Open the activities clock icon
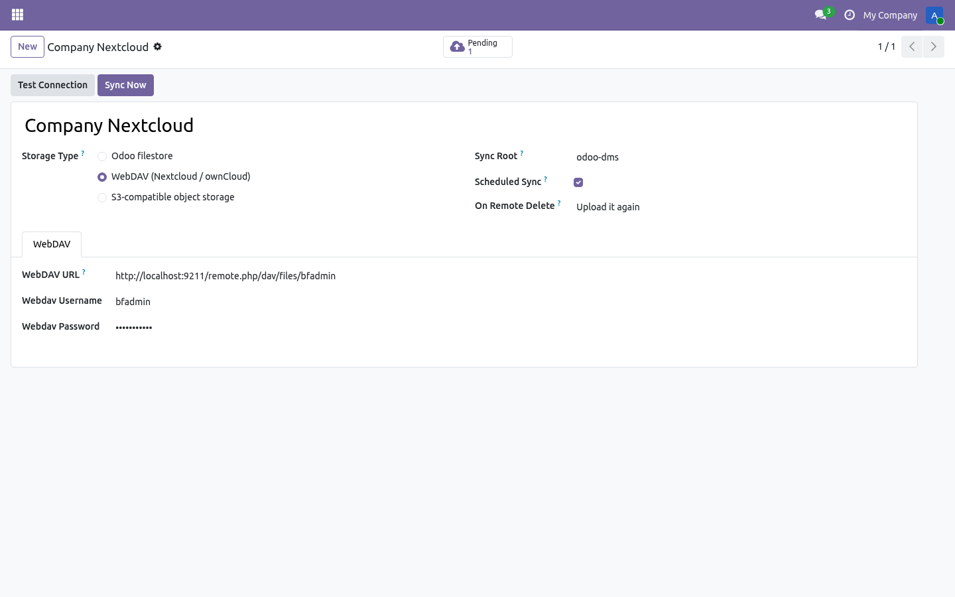The width and height of the screenshot is (955, 597). 850,15
